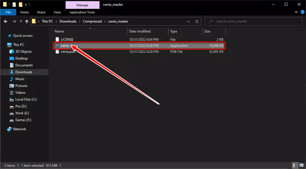Viewport: 306px width, 169px height.
Task: Click the LICENSE file icon
Action: tap(57, 39)
